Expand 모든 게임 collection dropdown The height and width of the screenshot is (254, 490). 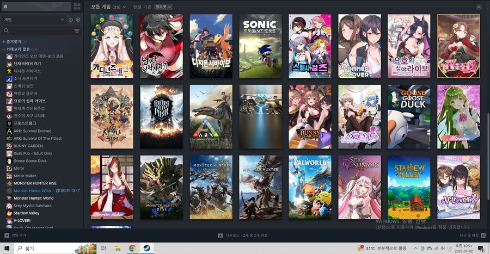coord(108,7)
